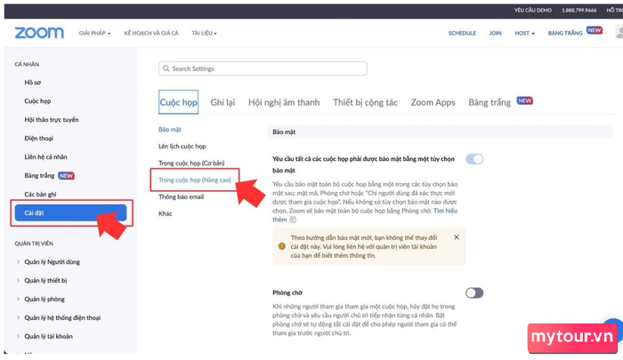Open Bảng trắng in the sidebar
This screenshot has width=623, height=360.
coord(39,176)
